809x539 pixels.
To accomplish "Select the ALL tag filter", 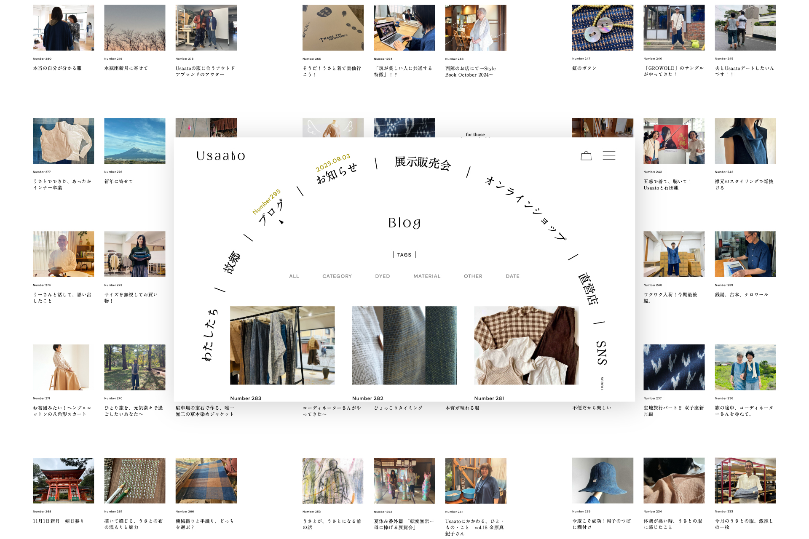I will (294, 276).
